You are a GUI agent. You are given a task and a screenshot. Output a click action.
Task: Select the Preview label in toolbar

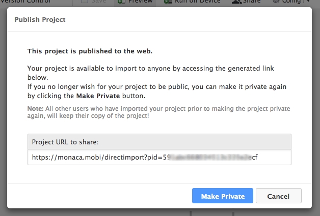141,2
